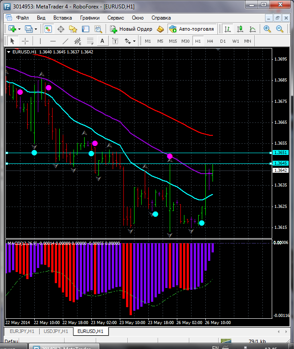
Task: Open the Графики menu
Action: [90, 18]
